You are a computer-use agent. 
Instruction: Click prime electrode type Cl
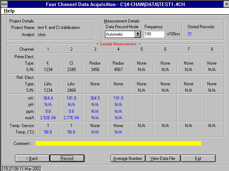(71, 63)
